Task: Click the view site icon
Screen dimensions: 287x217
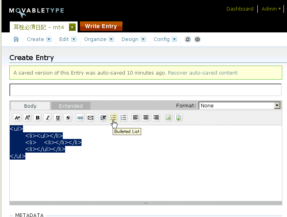Action: pyautogui.click(x=197, y=39)
